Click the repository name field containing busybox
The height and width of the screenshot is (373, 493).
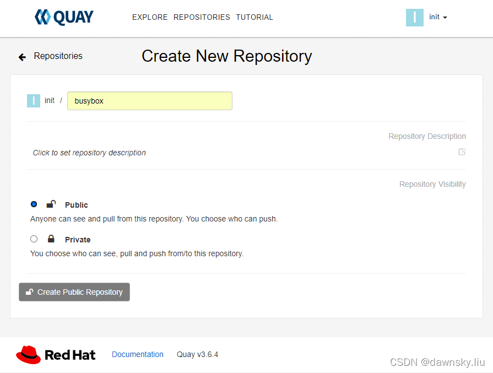pyautogui.click(x=150, y=101)
